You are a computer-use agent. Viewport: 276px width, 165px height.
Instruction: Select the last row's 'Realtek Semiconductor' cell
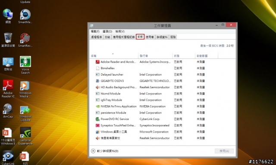coord(154,138)
